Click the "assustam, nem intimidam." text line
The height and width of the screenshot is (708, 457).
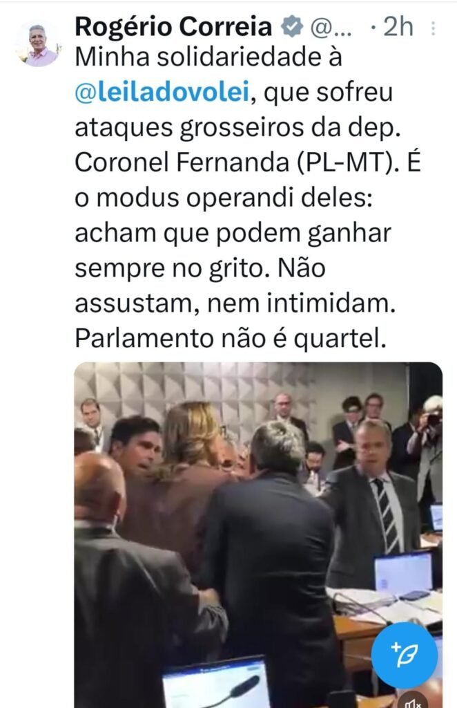pyautogui.click(x=235, y=304)
